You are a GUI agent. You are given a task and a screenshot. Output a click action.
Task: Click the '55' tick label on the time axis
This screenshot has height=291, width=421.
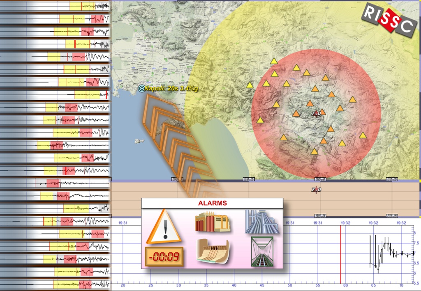point(318,285)
